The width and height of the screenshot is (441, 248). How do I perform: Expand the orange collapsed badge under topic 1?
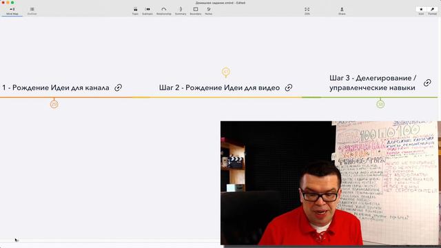coord(54,104)
